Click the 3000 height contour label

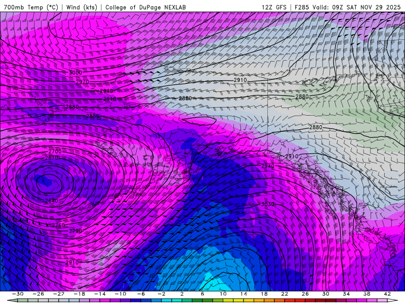(75, 73)
